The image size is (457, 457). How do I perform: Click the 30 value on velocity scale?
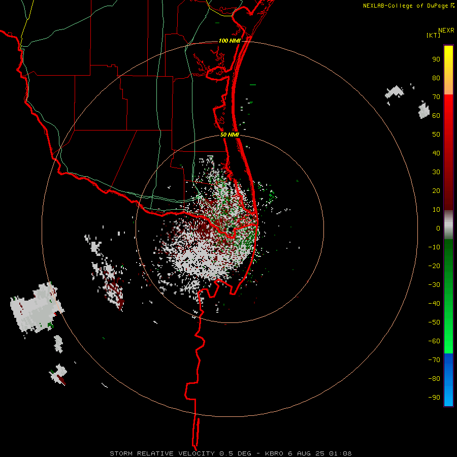(x=436, y=172)
